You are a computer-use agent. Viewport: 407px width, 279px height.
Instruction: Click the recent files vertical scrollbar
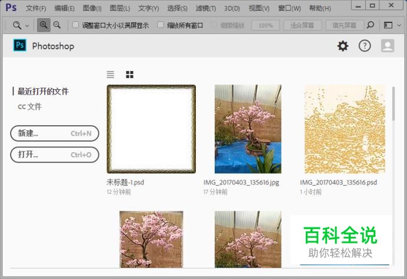[x=393, y=104]
